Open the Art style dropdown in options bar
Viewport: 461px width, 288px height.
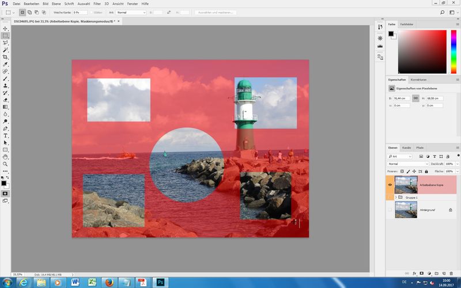point(131,12)
